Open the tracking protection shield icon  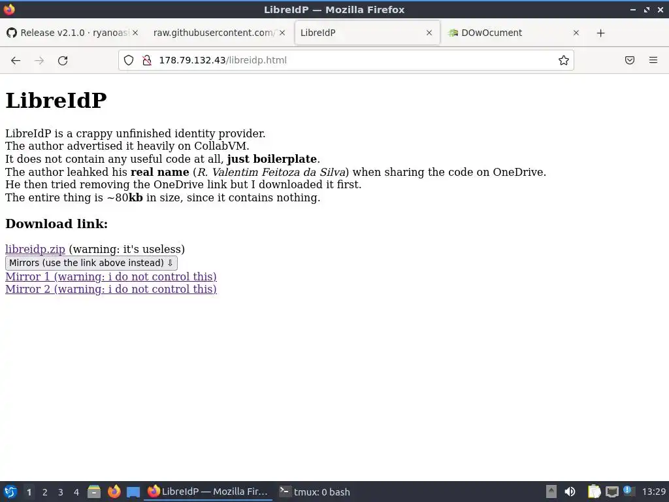pos(129,60)
